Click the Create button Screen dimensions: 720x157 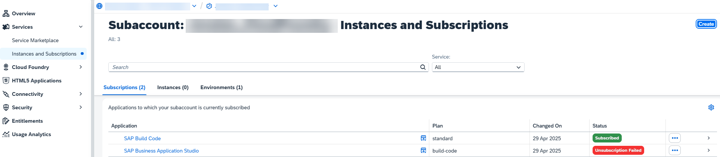(706, 24)
